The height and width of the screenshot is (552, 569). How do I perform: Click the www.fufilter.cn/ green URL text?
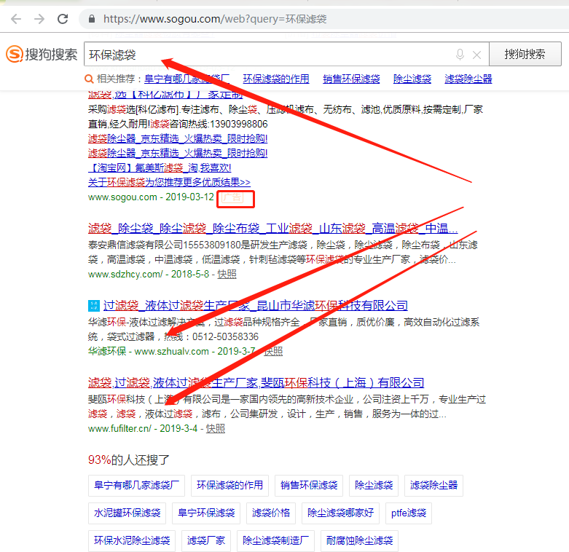click(x=119, y=428)
